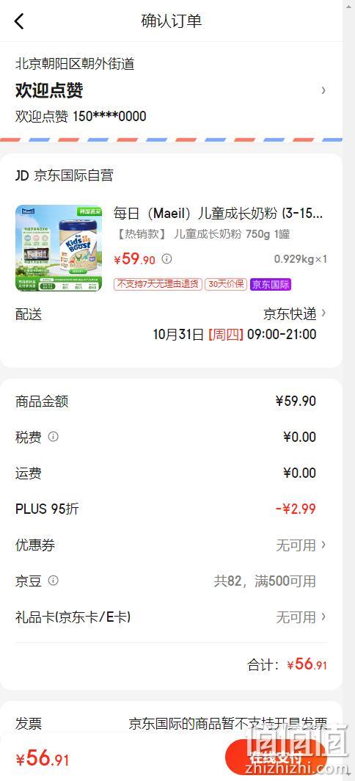Screen dimensions: 355x781
Task: Tap the 欢迎点赞 recipient name
Action: click(49, 91)
